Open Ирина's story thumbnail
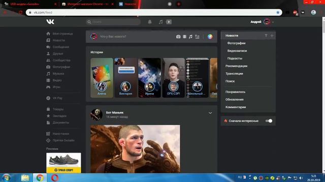This screenshot has height=182, width=325. tap(149, 78)
